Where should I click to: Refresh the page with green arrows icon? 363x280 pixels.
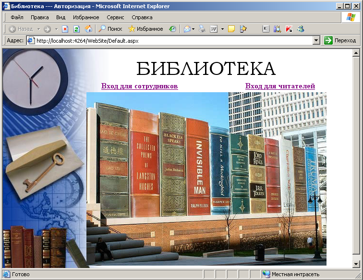(x=76, y=29)
